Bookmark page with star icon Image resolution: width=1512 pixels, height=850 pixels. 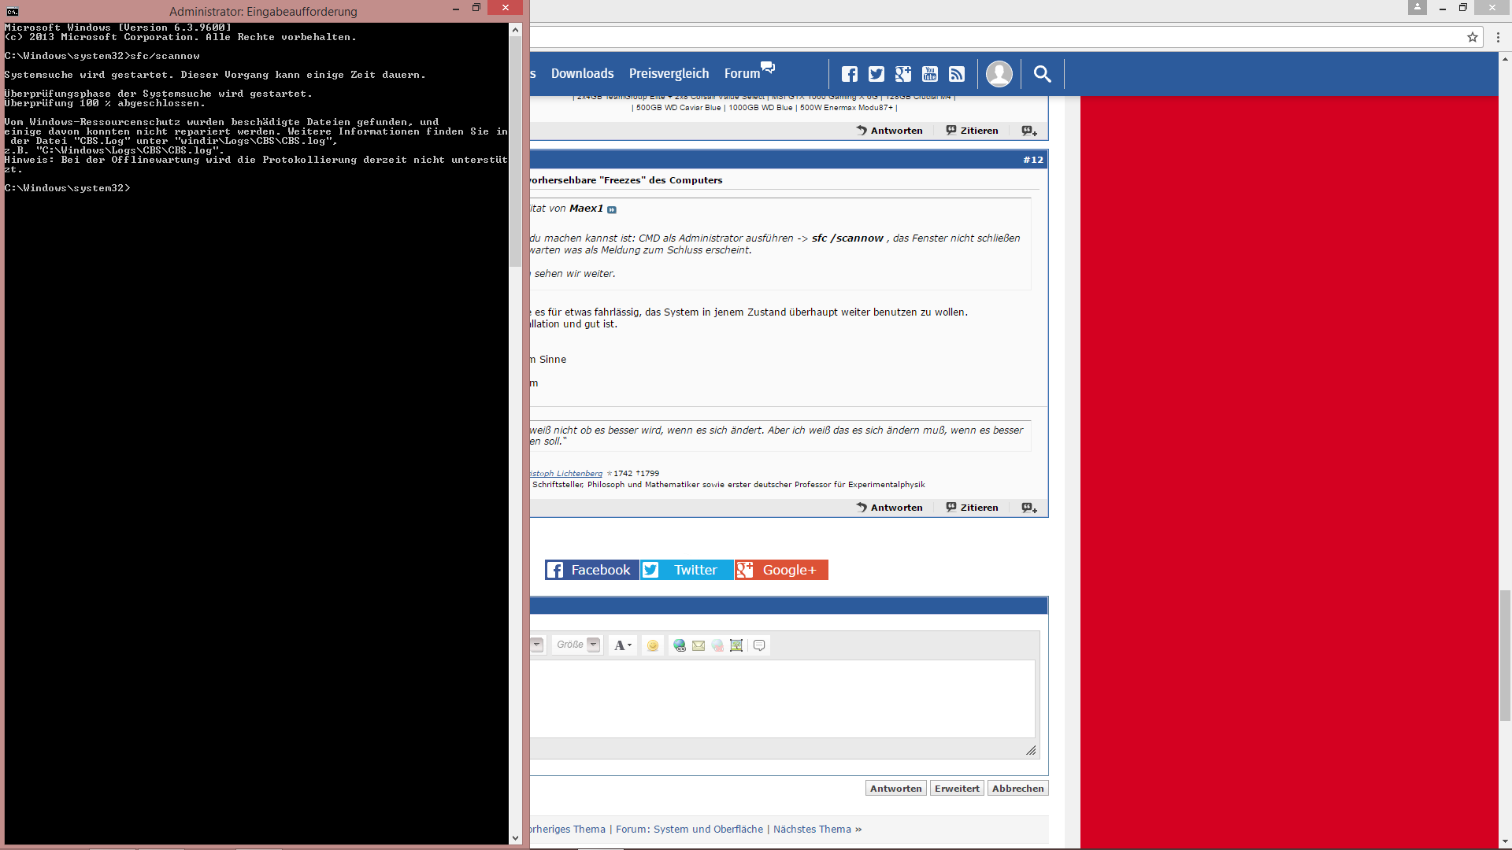1472,37
